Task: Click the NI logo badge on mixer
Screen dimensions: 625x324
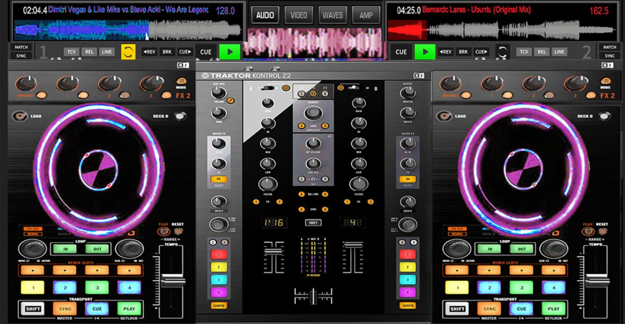Action: pos(418,76)
